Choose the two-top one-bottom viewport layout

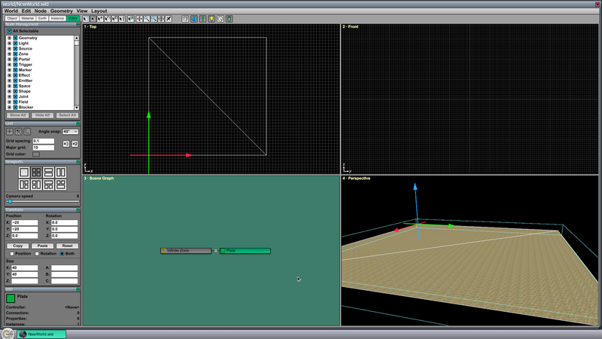click(x=61, y=185)
